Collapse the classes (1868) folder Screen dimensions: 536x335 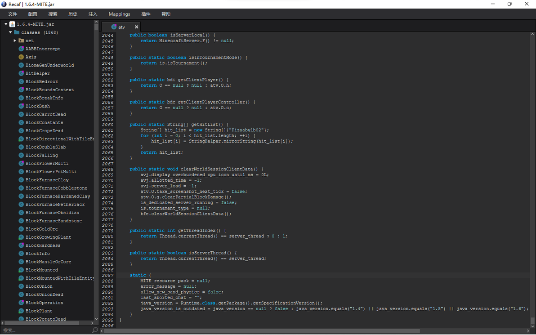tap(10, 32)
